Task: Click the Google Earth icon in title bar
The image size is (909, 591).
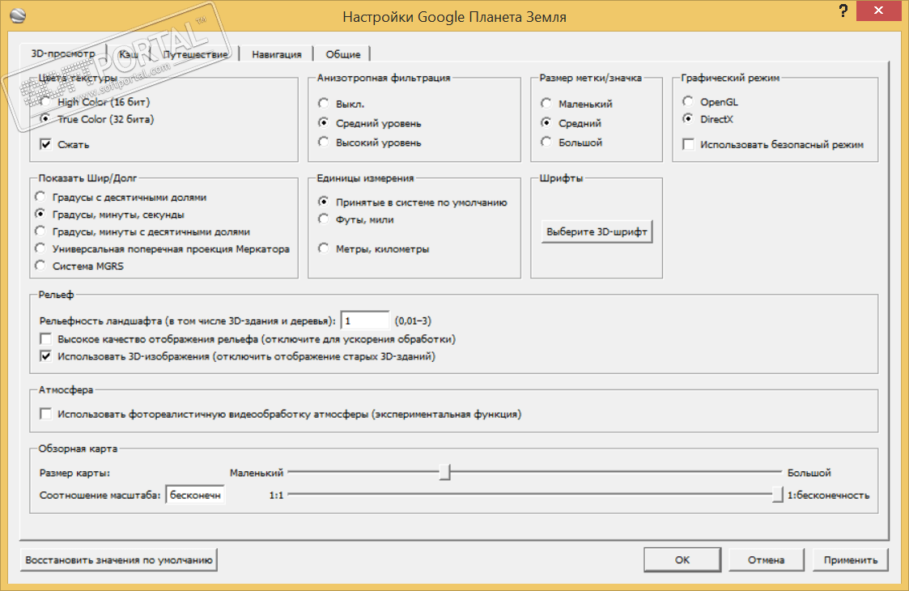Action: pyautogui.click(x=18, y=15)
